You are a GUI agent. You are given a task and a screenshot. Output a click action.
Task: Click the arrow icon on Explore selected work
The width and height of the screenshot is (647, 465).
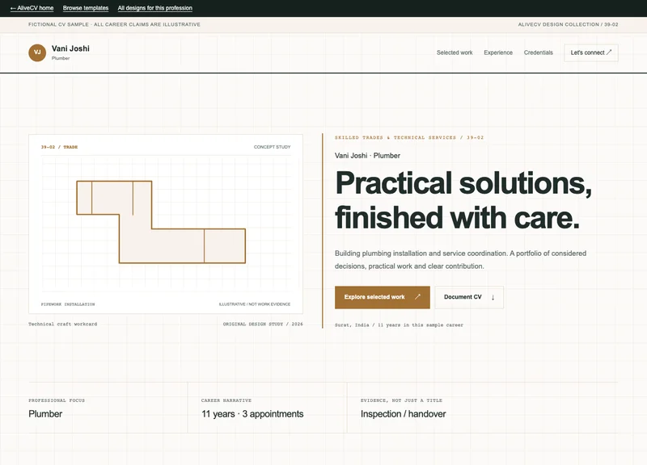point(417,296)
